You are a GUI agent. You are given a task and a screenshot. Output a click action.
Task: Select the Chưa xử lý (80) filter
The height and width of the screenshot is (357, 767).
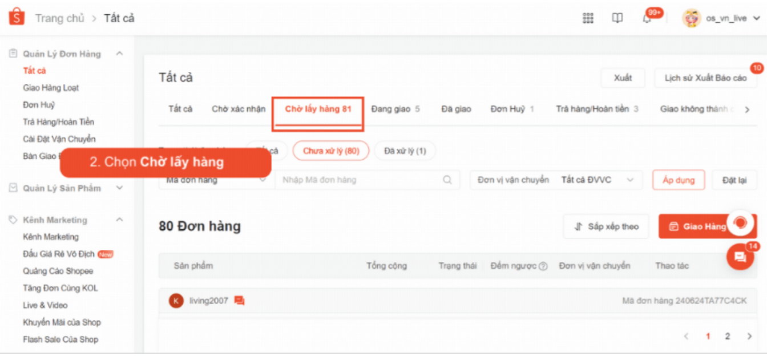(331, 151)
